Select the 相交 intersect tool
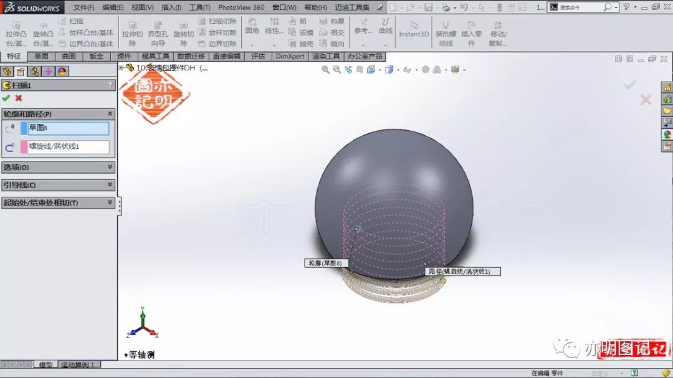The image size is (673, 378). [332, 32]
